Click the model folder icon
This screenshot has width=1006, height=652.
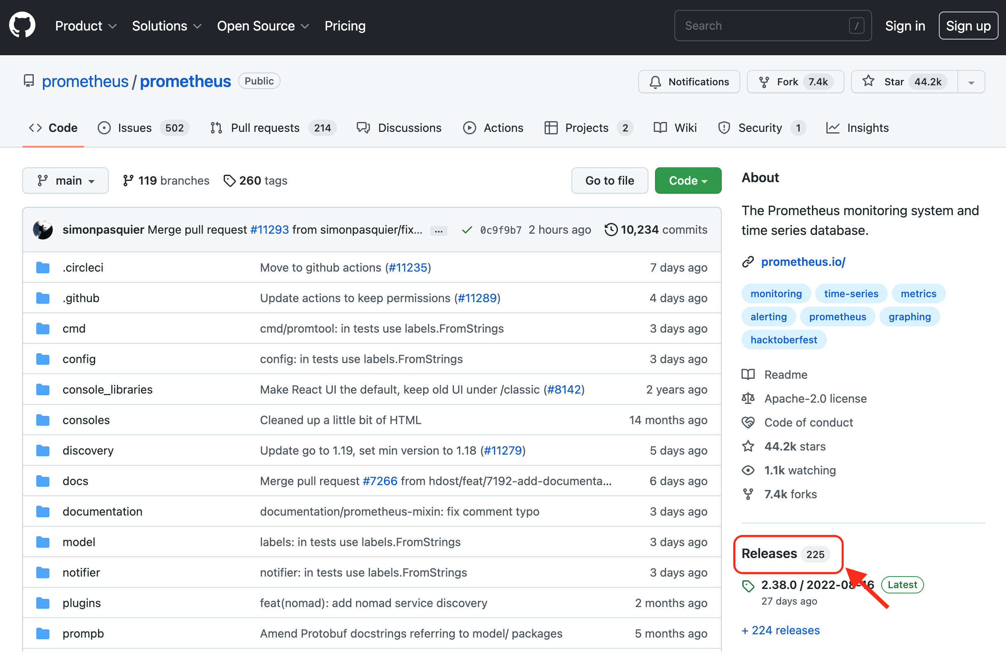point(43,542)
